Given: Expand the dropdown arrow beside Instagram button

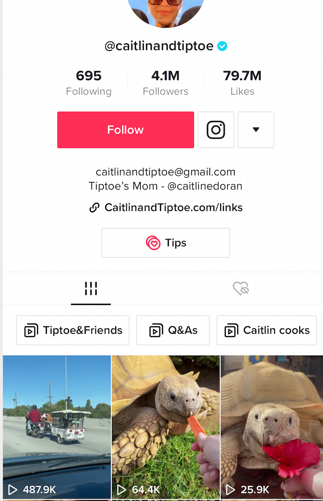Looking at the screenshot, I should pyautogui.click(x=256, y=130).
